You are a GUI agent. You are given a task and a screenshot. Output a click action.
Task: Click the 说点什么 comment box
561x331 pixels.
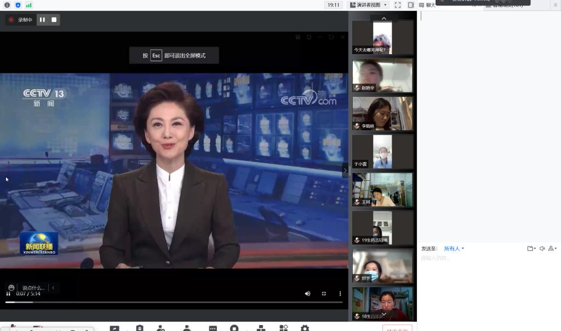(x=33, y=288)
